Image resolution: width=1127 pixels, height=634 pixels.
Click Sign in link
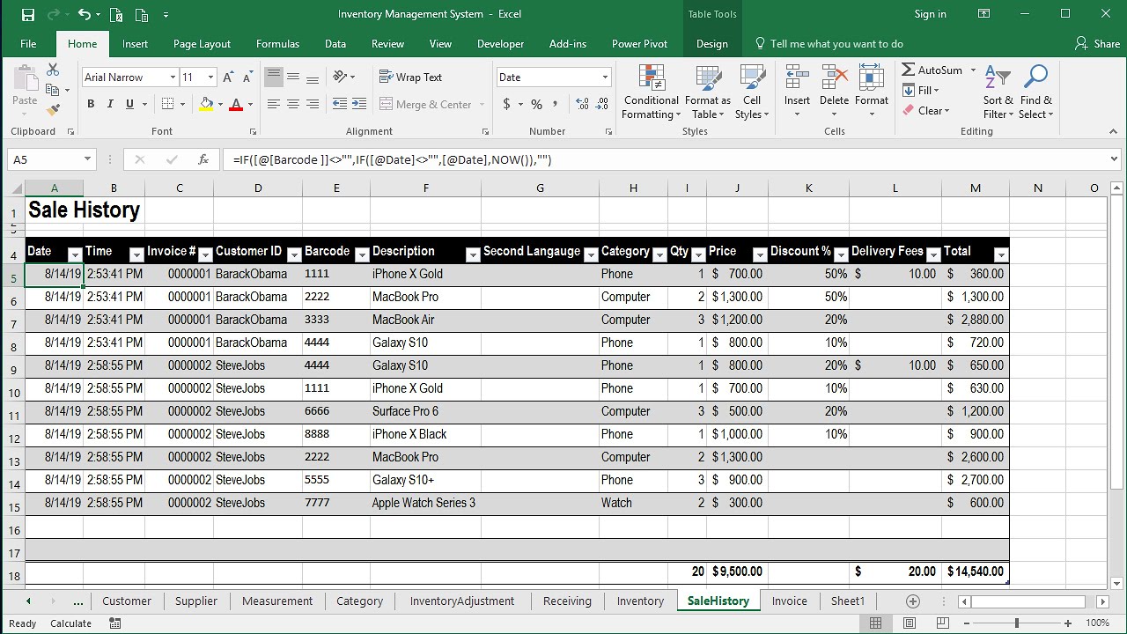930,14
